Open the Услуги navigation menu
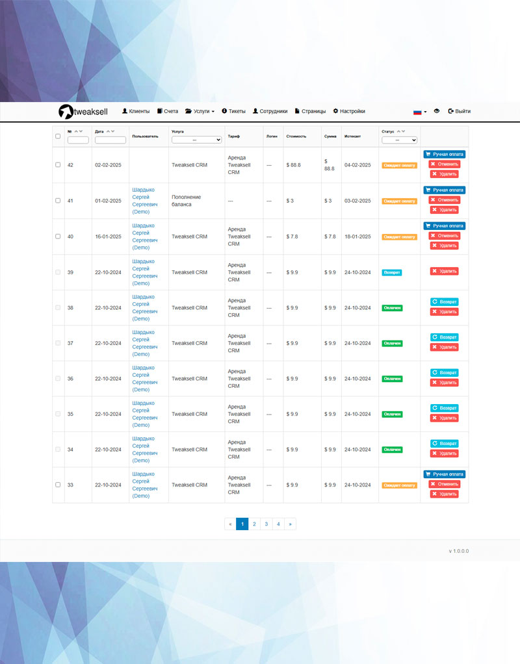 tap(200, 111)
